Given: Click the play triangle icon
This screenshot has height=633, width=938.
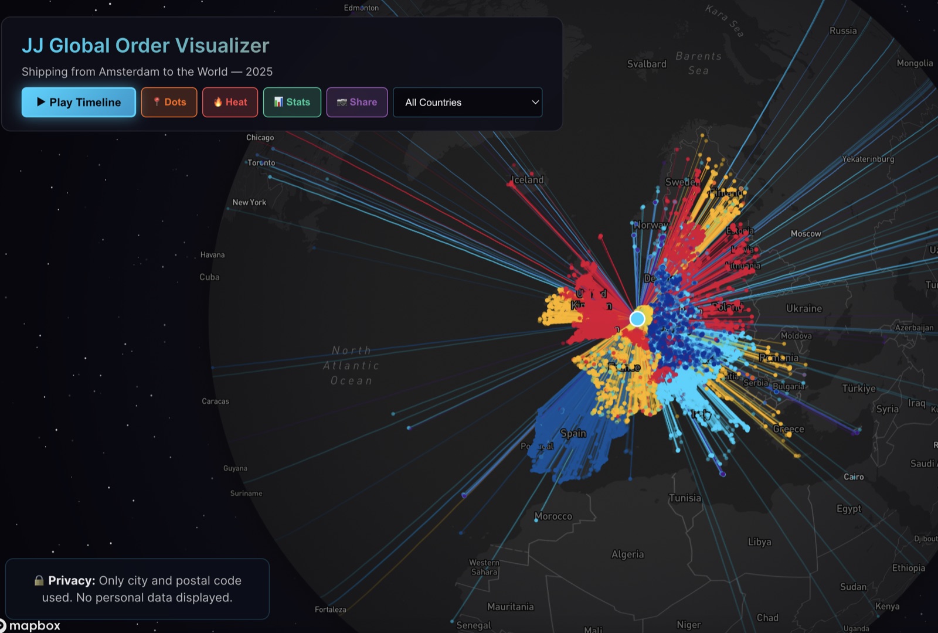Looking at the screenshot, I should tap(41, 102).
